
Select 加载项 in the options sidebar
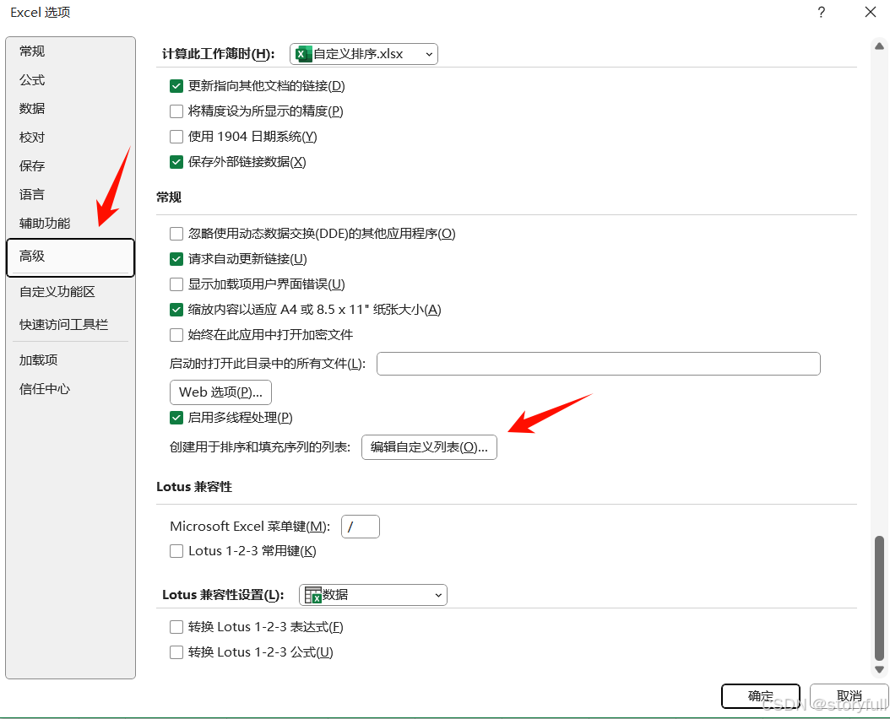(x=70, y=360)
